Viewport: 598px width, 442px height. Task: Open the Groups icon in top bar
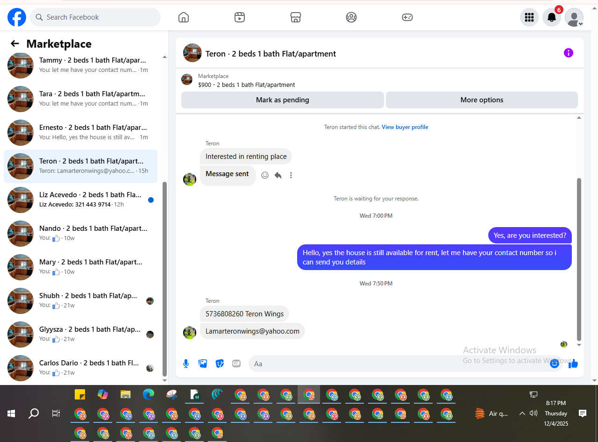[x=351, y=17]
